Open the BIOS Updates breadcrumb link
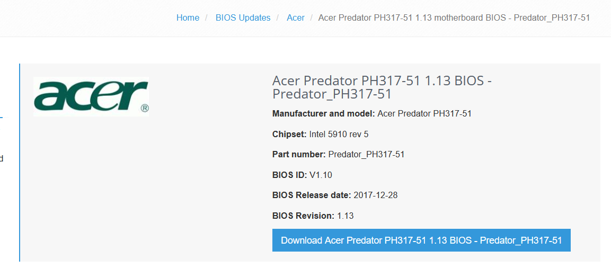 [243, 18]
